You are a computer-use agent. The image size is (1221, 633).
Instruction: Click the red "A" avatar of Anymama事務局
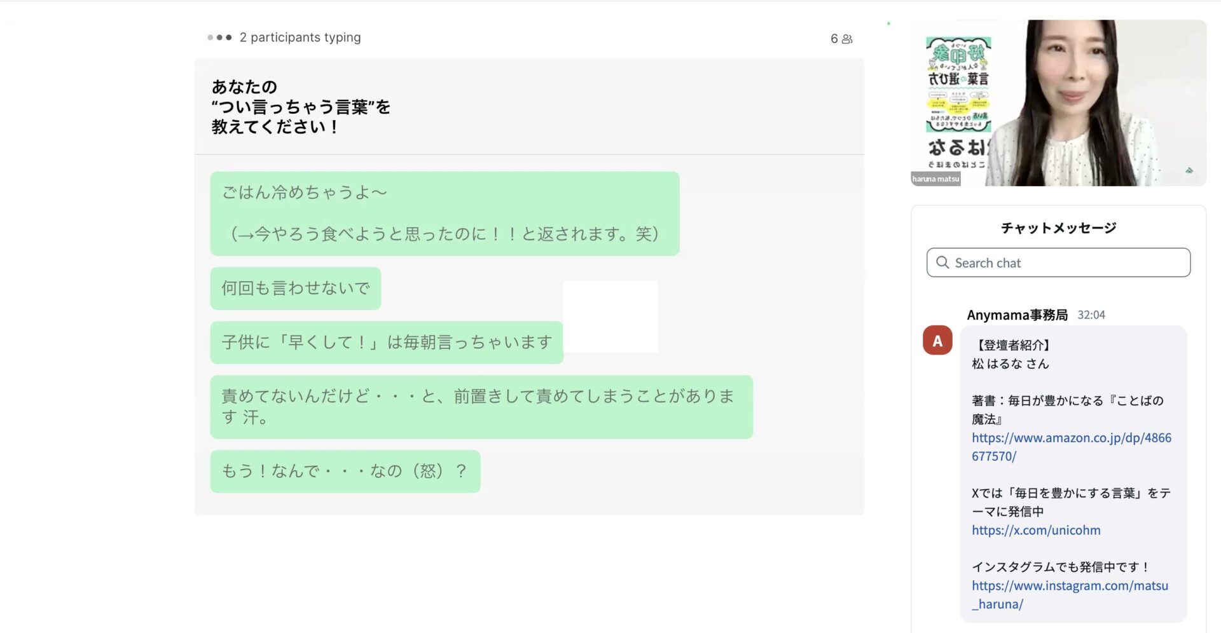[937, 341]
